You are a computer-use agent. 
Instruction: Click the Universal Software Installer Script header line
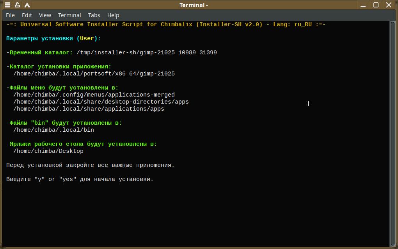[166, 24]
